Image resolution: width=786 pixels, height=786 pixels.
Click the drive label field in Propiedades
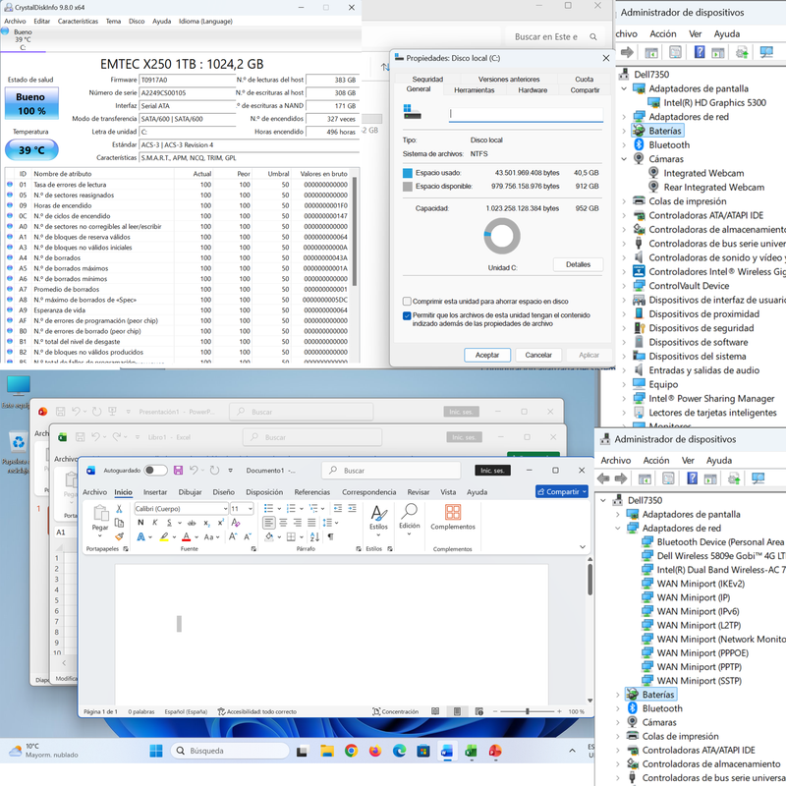(526, 114)
